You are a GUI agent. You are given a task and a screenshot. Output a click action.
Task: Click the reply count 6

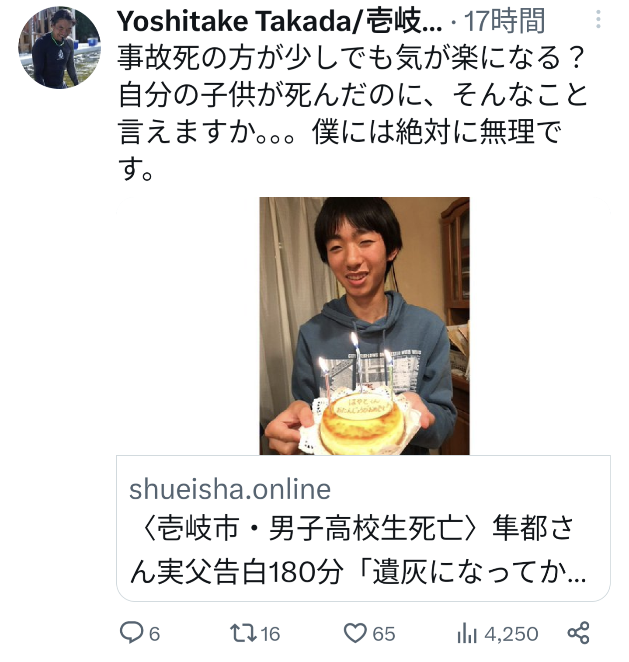click(155, 634)
